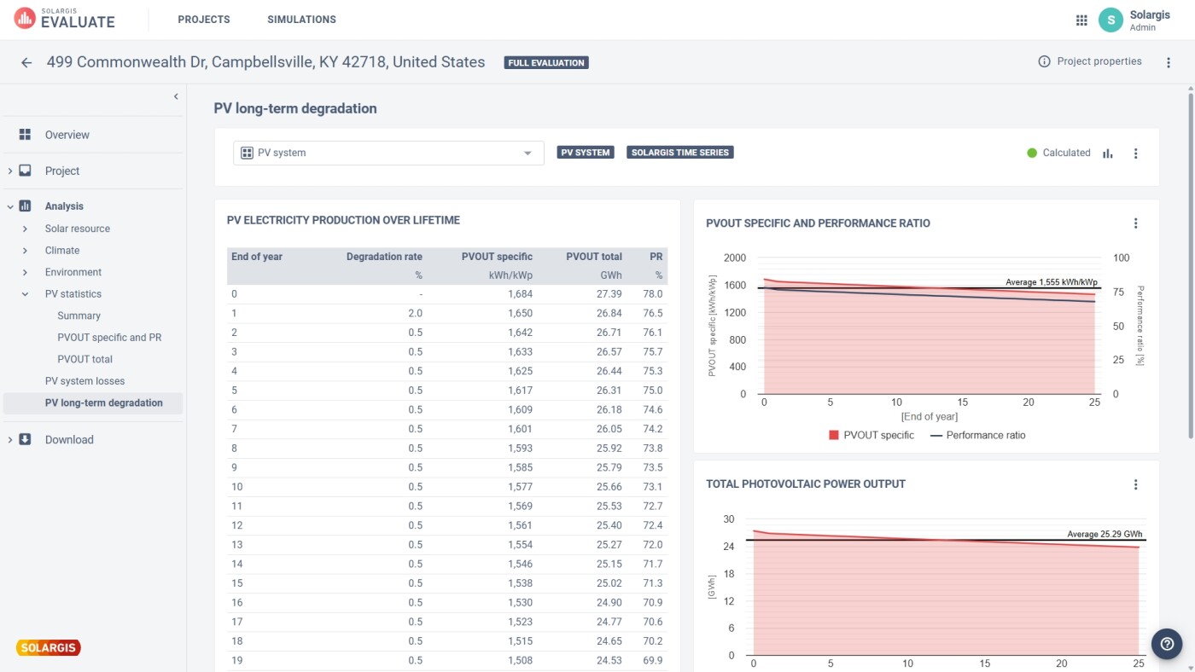Image resolution: width=1195 pixels, height=672 pixels.
Task: Go to the Projects tab
Action: (203, 20)
